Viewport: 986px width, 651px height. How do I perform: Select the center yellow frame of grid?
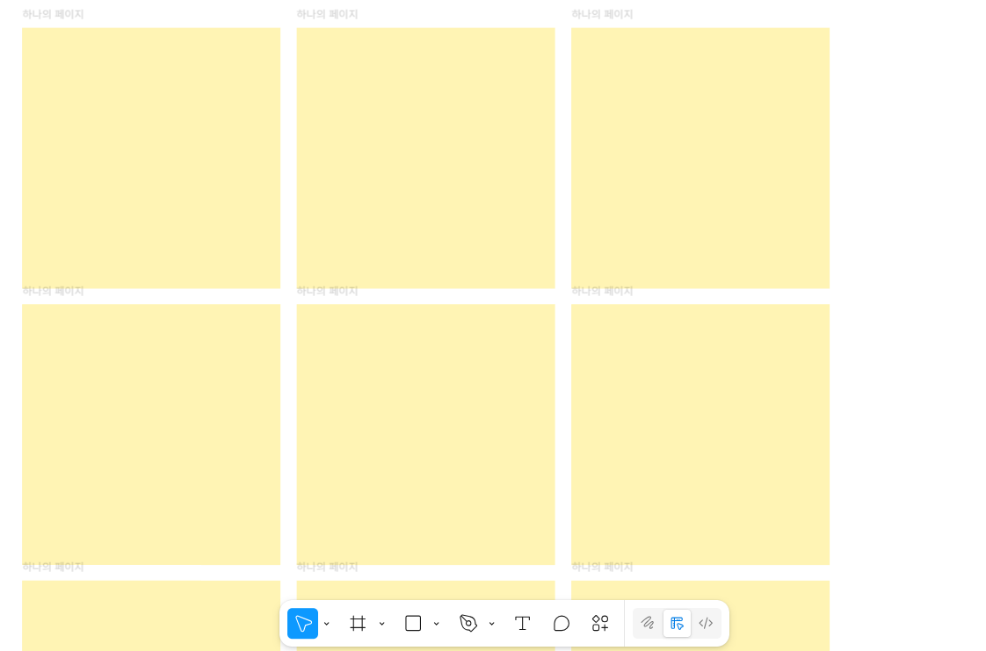point(425,434)
